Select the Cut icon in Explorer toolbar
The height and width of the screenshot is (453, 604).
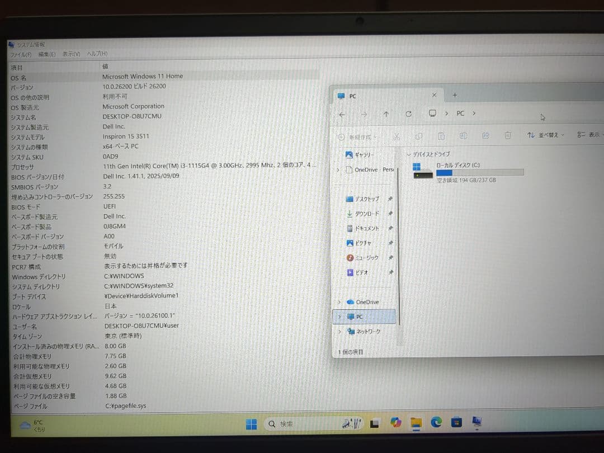click(x=397, y=136)
